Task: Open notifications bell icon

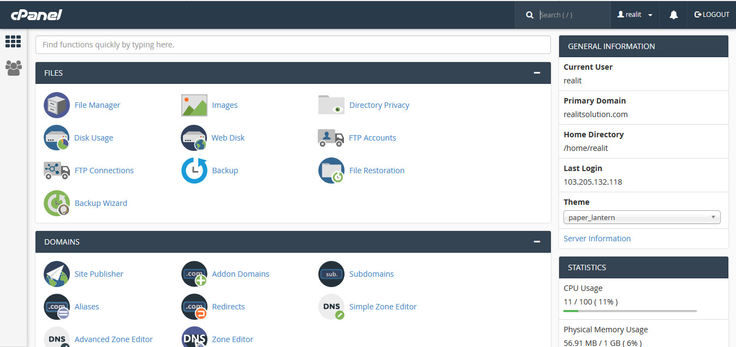Action: pos(673,15)
